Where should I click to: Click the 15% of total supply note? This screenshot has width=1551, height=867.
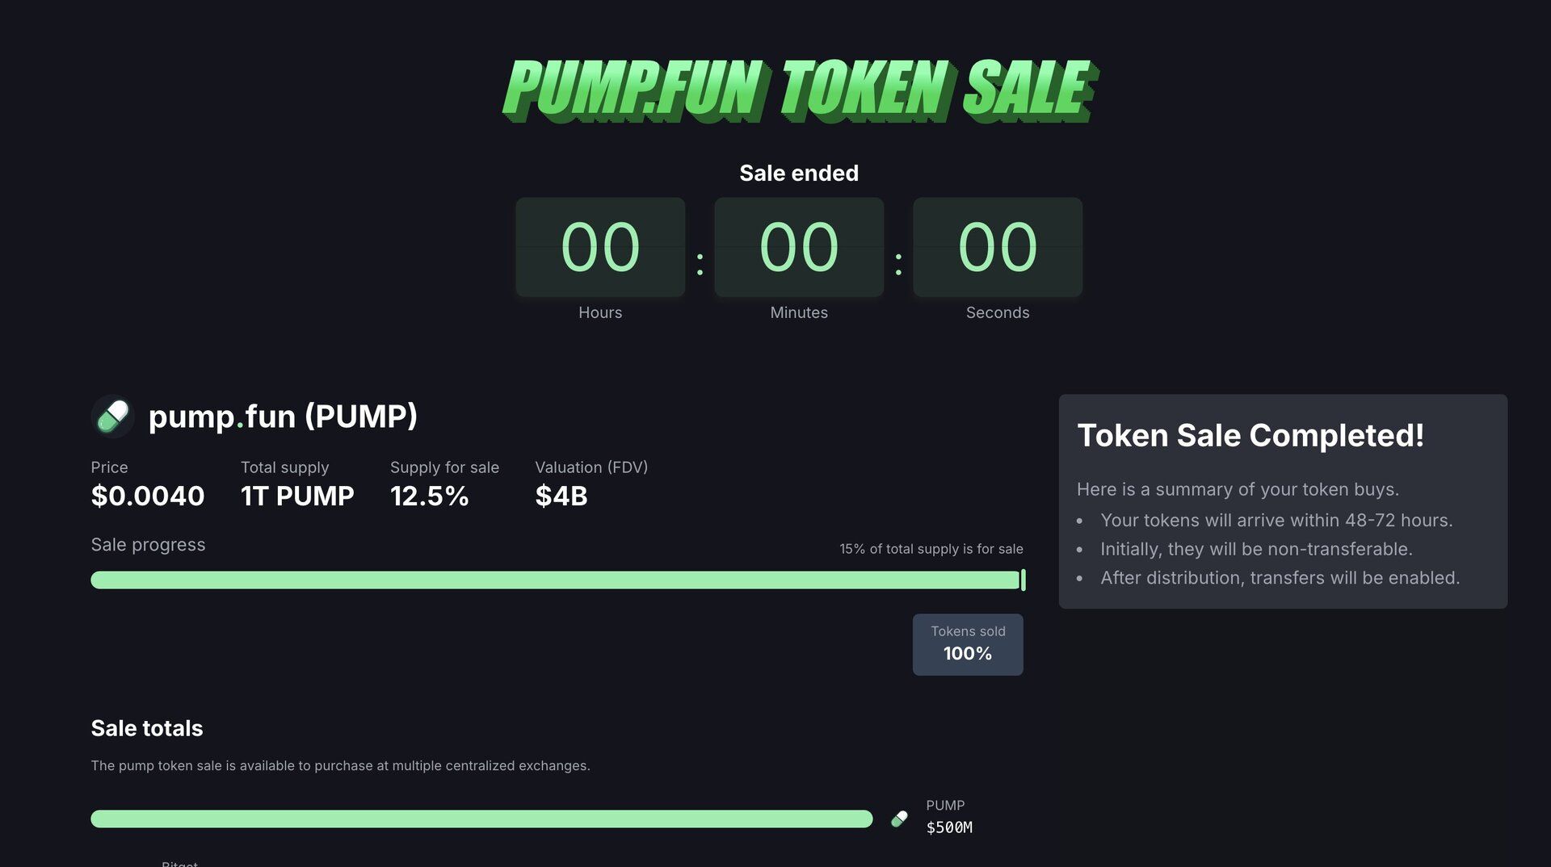click(x=931, y=549)
